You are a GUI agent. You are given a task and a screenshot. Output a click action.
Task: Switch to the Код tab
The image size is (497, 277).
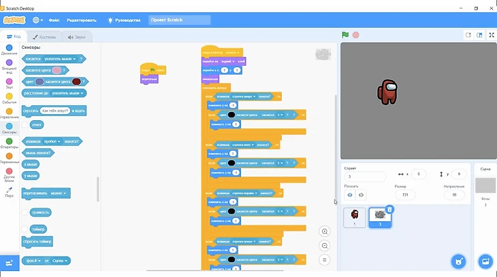tap(14, 37)
